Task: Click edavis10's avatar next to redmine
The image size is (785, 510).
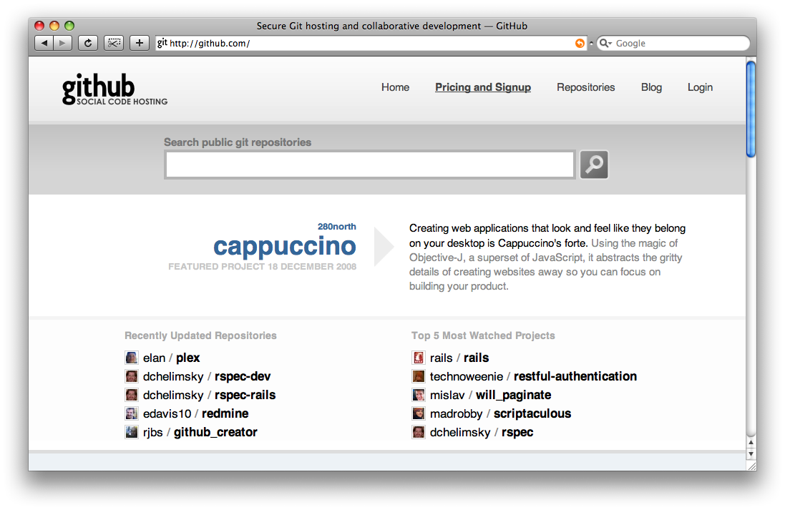Action: tap(131, 413)
